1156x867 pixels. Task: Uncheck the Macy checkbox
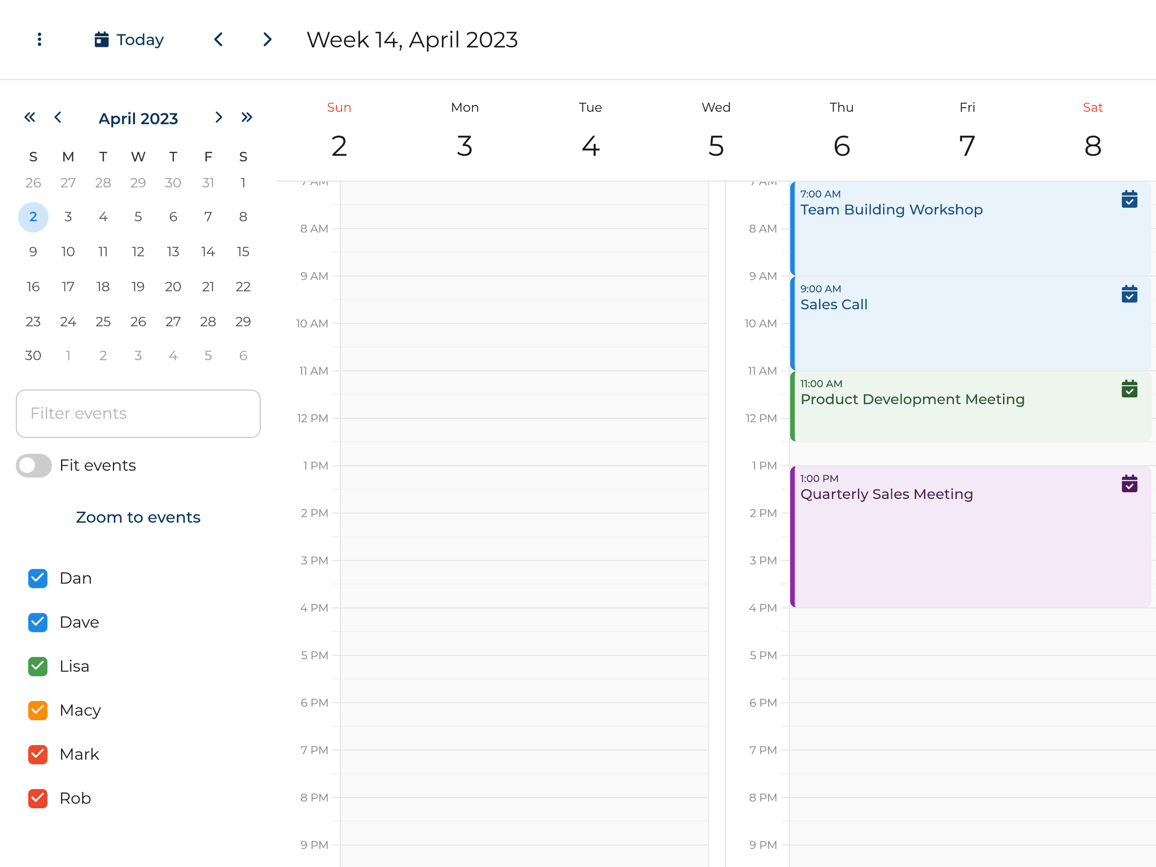(x=38, y=711)
